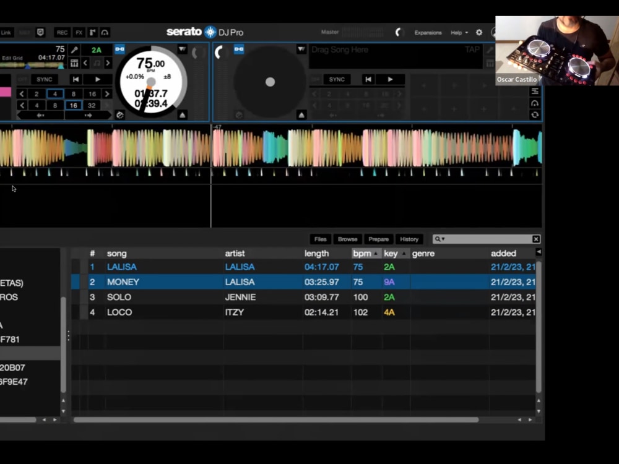Open search magnifier dropdown
Viewport: 619px width, 464px height.
[439, 239]
